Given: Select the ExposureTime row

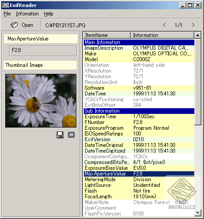Looking at the screenshot, I should point(139,117).
